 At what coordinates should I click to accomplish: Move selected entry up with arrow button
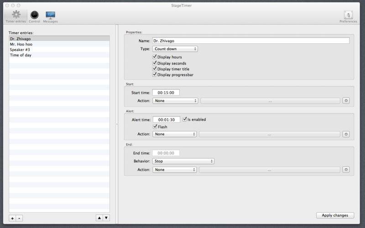99,218
